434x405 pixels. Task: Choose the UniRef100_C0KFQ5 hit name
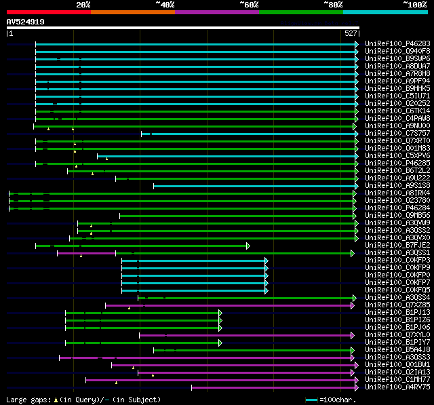coord(397,290)
